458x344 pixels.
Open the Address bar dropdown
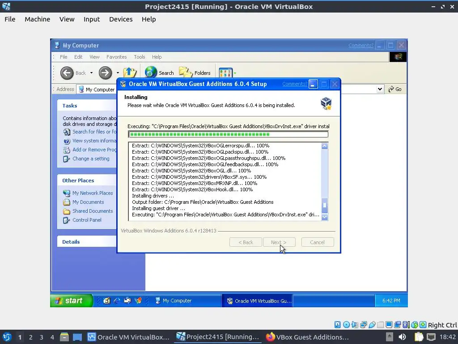(x=380, y=89)
